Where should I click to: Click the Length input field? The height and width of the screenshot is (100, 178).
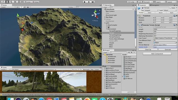[165, 29]
